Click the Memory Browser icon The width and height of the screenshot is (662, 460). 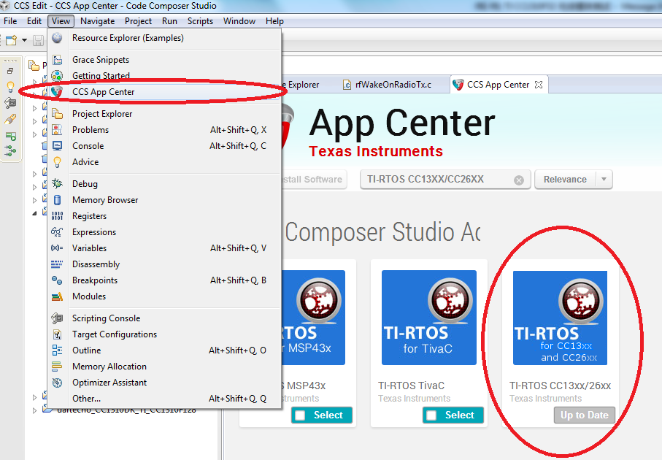57,200
